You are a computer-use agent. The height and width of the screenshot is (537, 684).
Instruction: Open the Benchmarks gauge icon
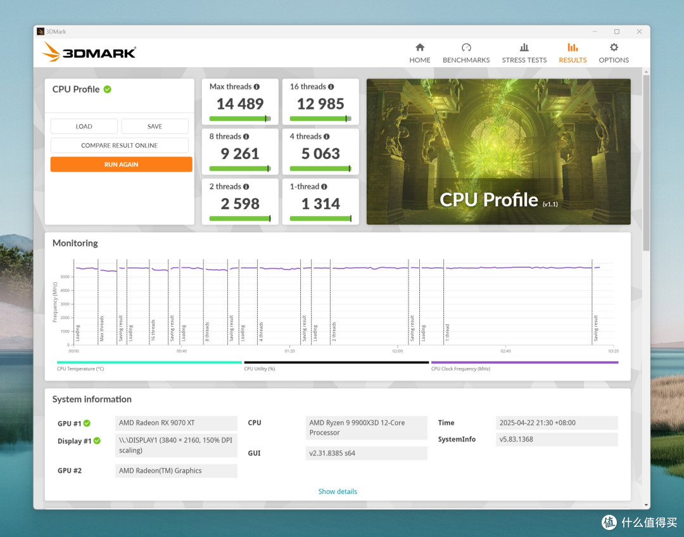(x=466, y=47)
